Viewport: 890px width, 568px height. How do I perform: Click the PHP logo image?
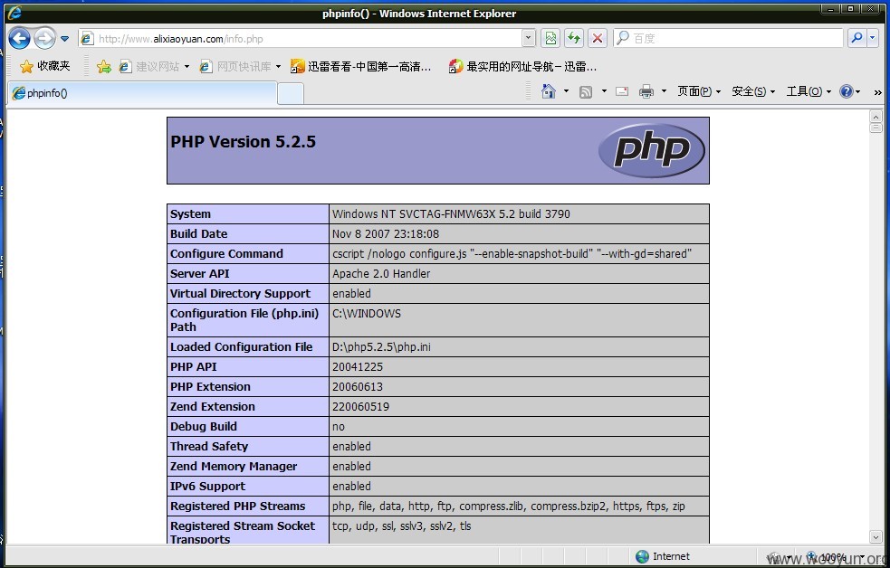click(652, 150)
